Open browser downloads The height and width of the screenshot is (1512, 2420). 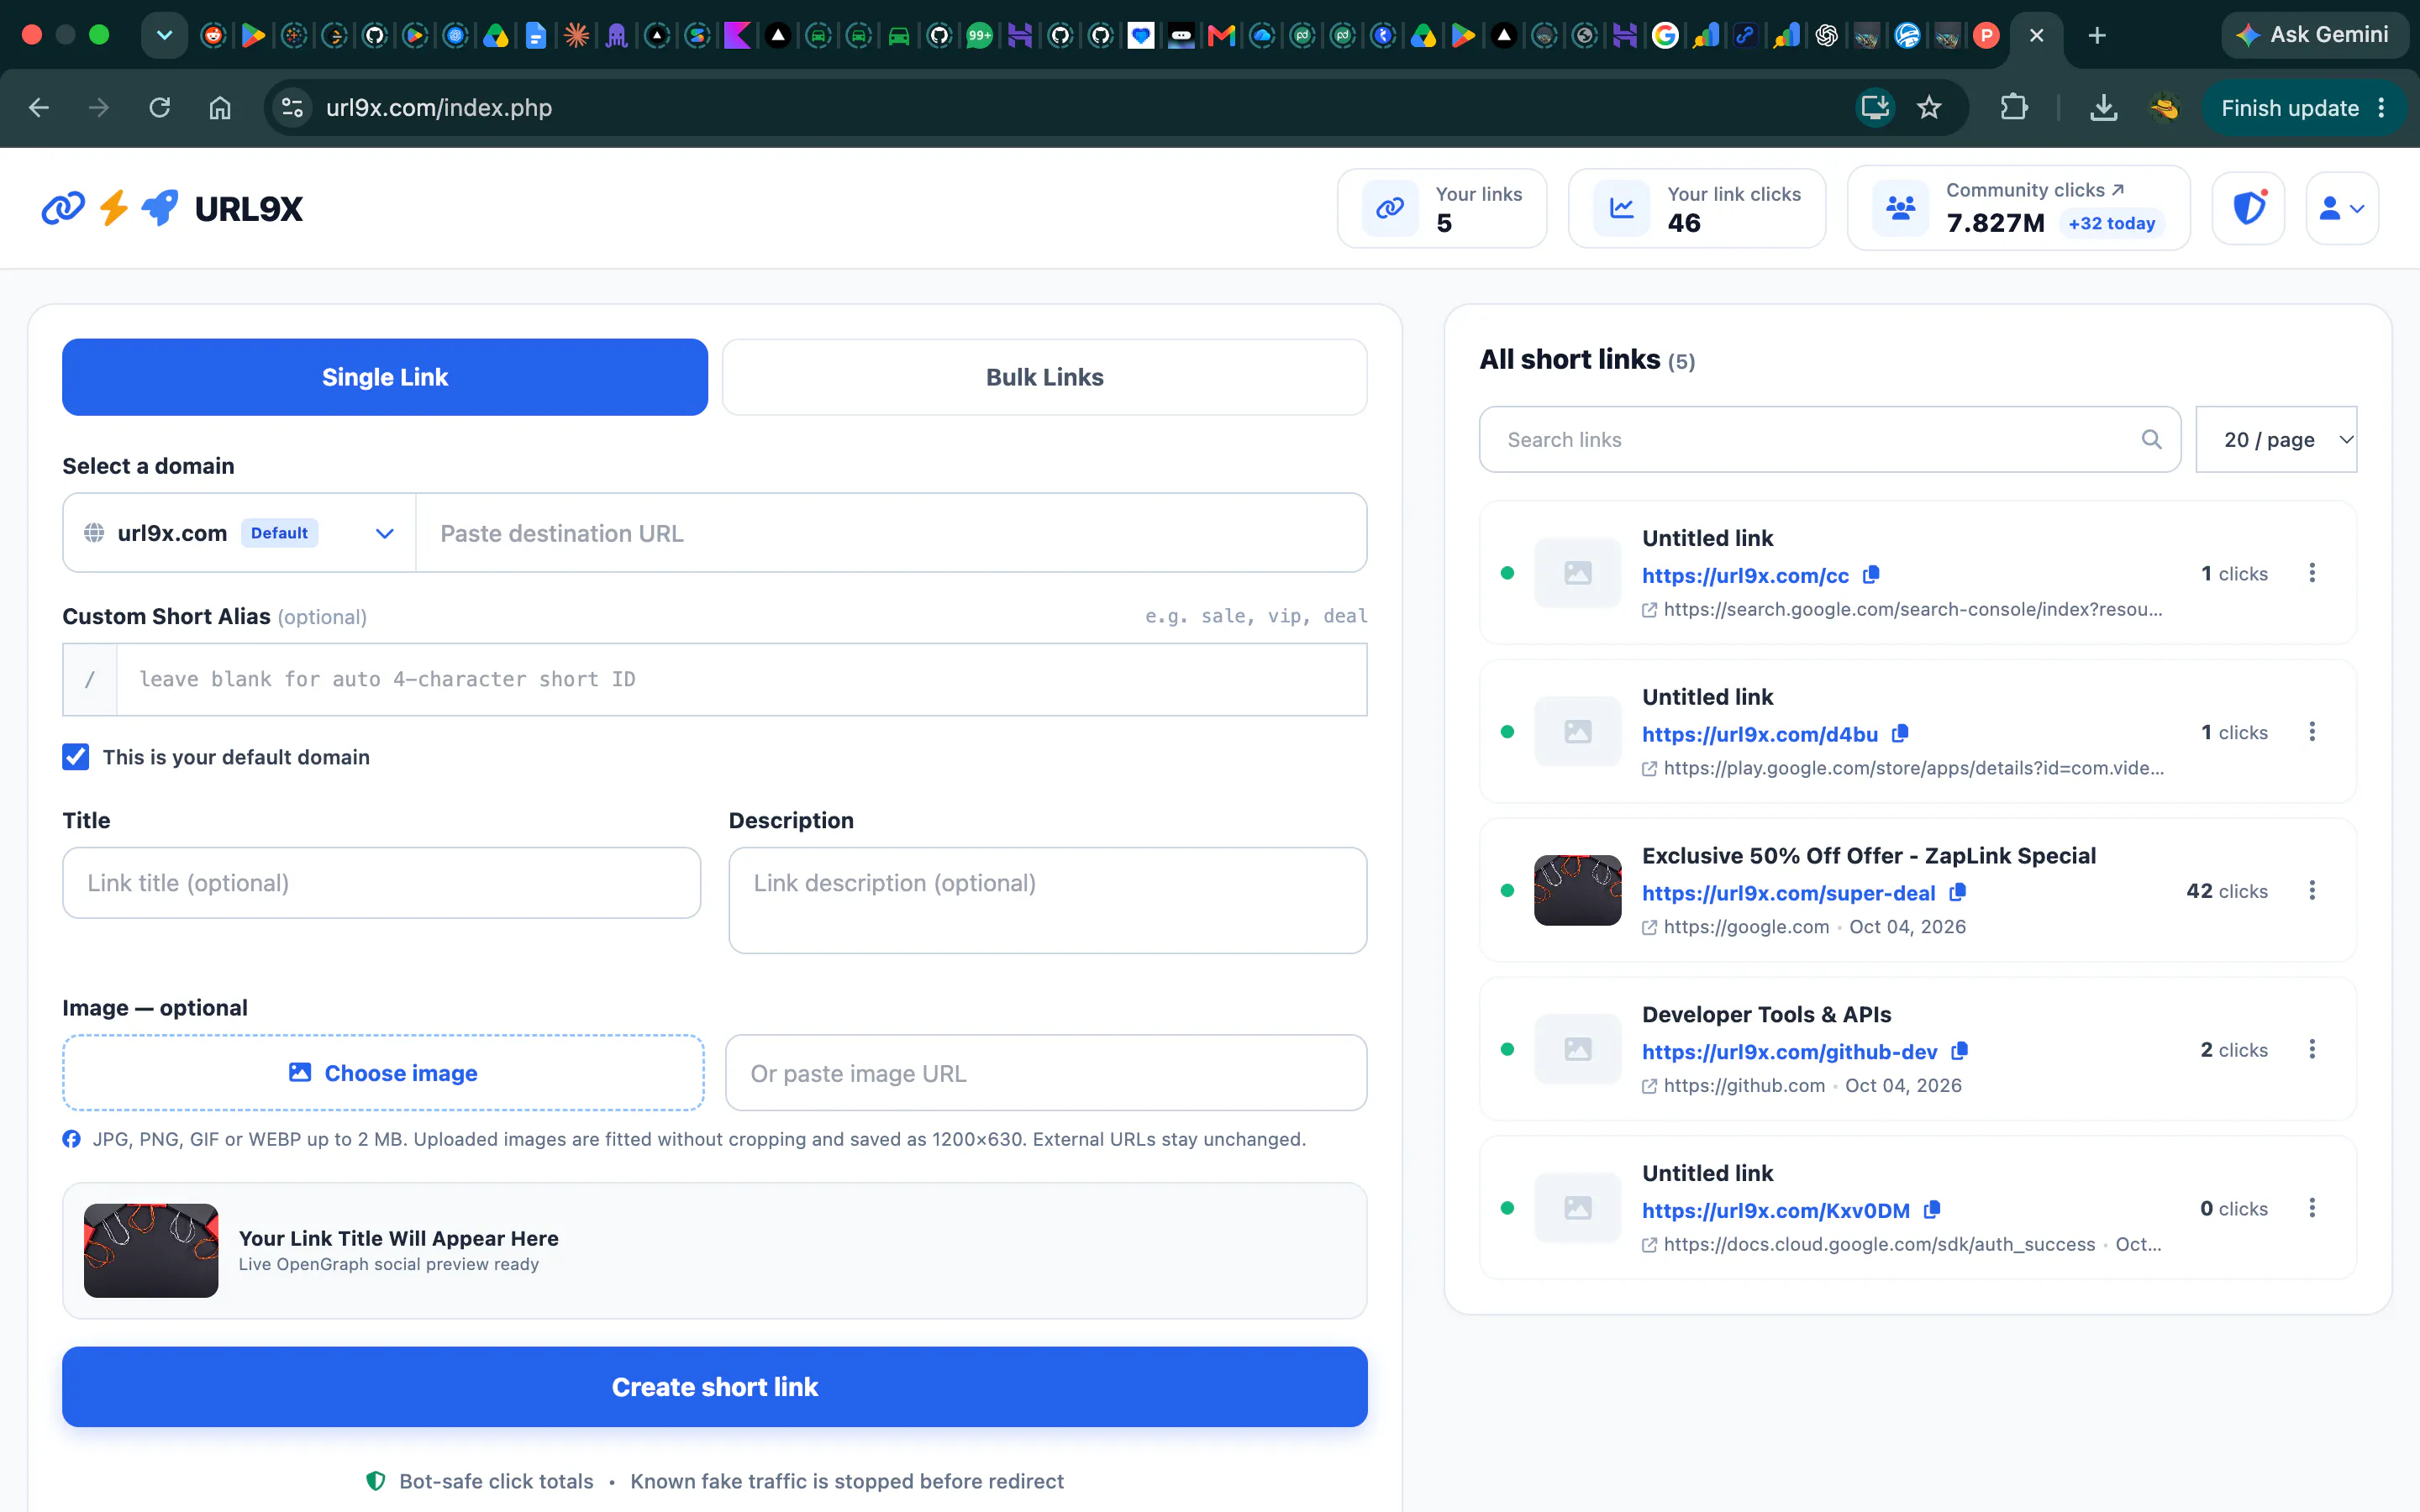click(2104, 108)
